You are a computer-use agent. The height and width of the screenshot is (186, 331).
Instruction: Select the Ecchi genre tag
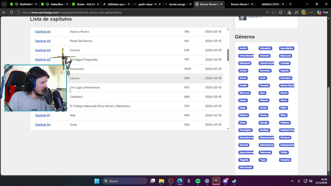263,78
